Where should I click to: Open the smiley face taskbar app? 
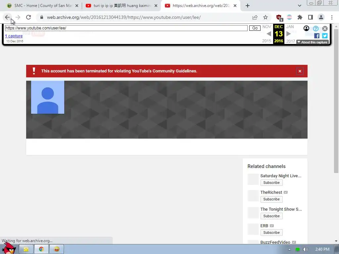(x=57, y=249)
